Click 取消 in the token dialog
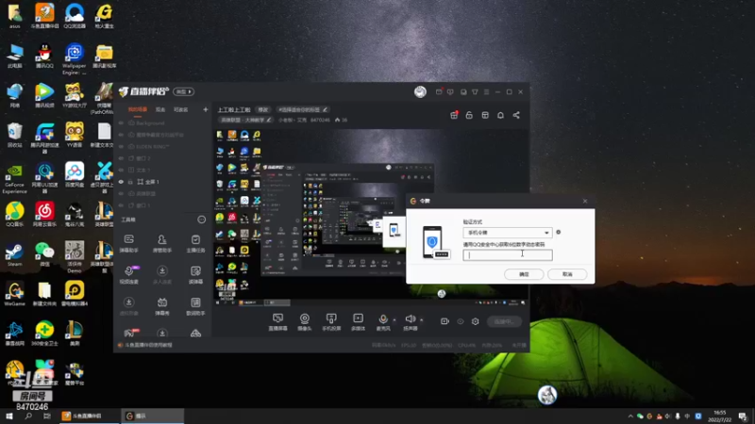This screenshot has width=755, height=424. (x=567, y=274)
